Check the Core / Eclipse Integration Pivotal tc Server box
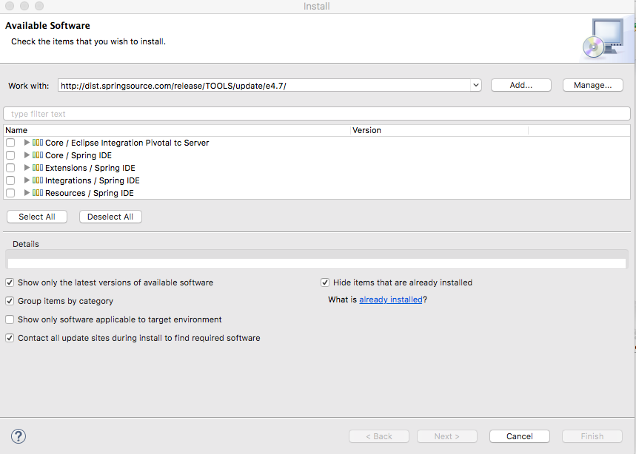 [10, 143]
